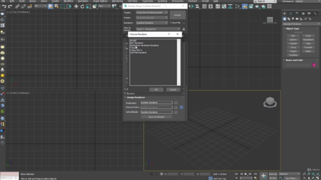Viewport: 321px width, 180px height.
Task: Open the Utilities wrench panel icon
Action: (x=315, y=13)
